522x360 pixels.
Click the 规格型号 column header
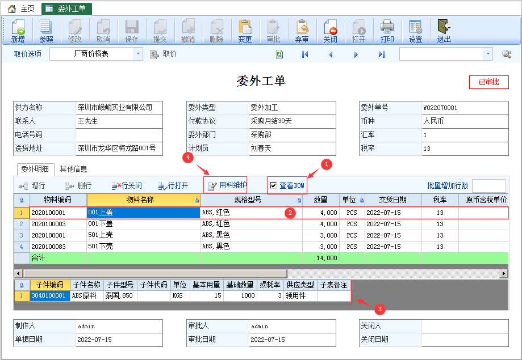click(251, 200)
